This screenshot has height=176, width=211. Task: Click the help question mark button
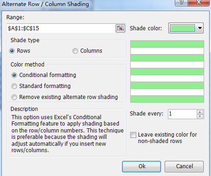pos(181,2)
